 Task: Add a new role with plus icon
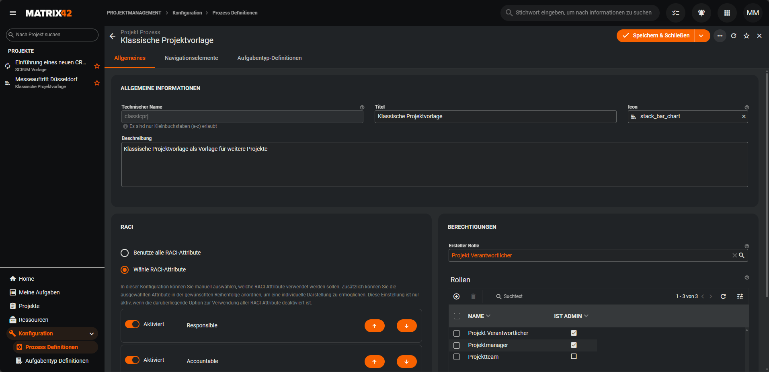pos(457,296)
